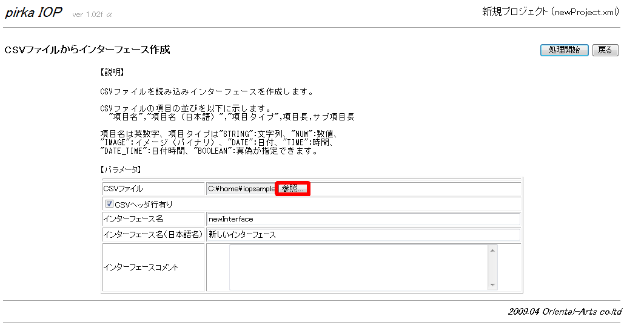The image size is (624, 328).
Task: Click the comment box scrollbar track
Action: (x=492, y=267)
